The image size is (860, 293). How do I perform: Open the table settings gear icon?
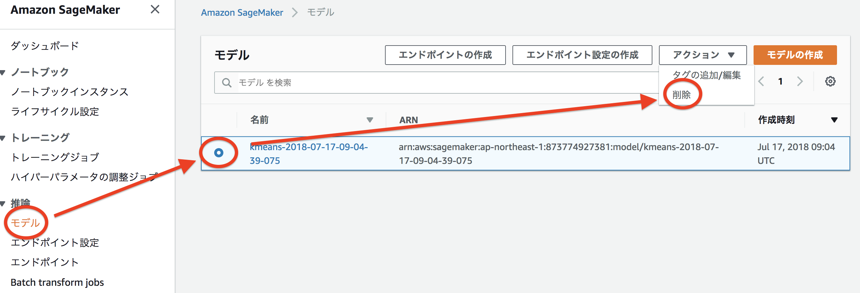tap(830, 81)
